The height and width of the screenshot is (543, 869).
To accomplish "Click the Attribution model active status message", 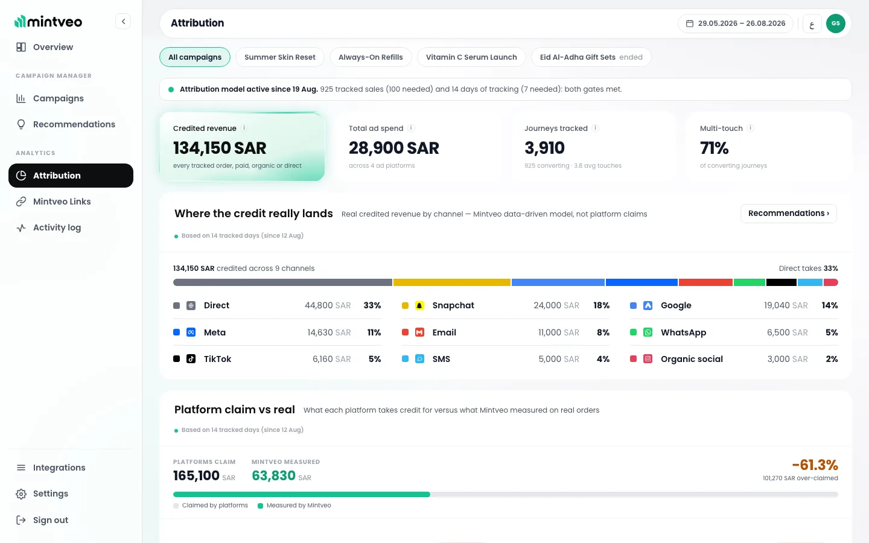I will point(506,89).
